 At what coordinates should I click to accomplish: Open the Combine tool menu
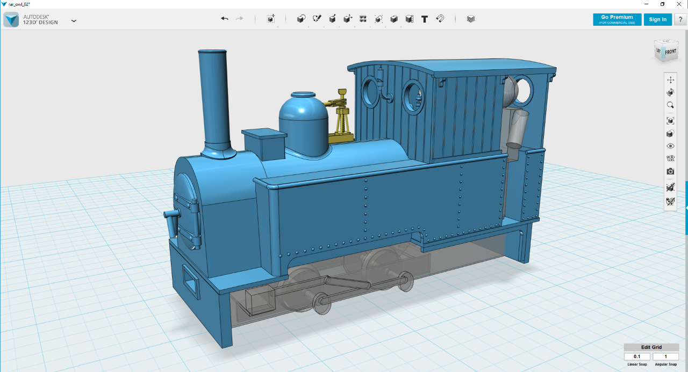394,19
